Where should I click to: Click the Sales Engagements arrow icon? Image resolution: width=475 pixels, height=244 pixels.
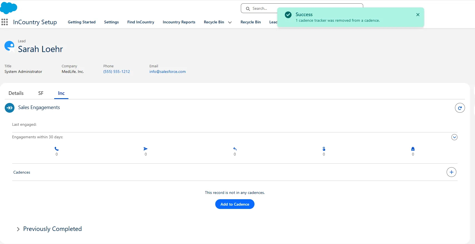[x=10, y=108]
